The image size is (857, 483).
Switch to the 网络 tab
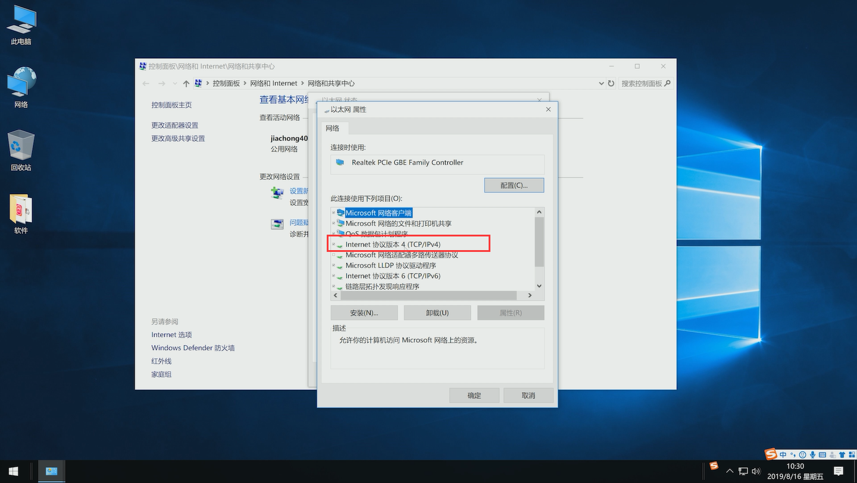[333, 128]
